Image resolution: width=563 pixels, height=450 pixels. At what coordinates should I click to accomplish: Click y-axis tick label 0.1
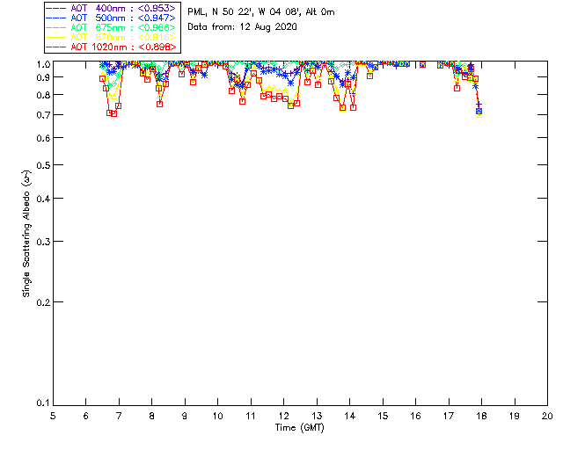[x=43, y=403]
